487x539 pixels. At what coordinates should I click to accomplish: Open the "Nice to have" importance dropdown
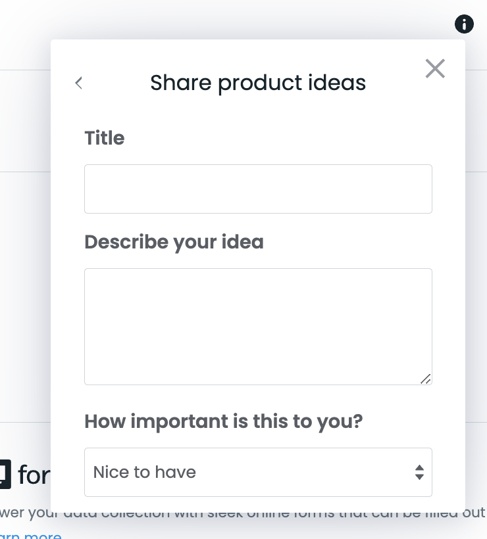point(258,472)
